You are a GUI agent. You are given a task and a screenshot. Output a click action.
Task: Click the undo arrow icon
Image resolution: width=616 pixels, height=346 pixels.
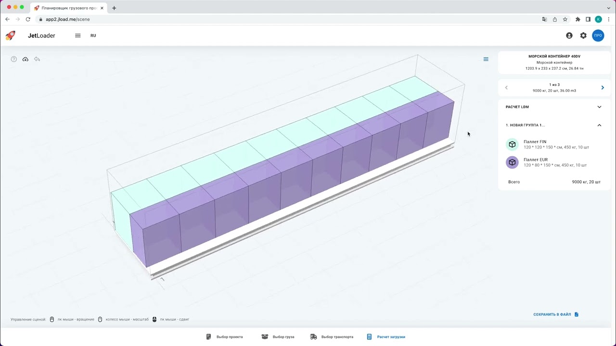tap(37, 59)
